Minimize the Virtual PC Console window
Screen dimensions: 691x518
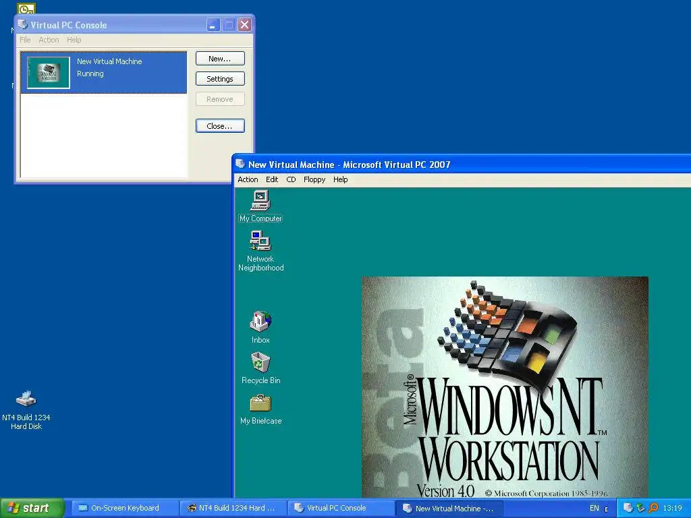(213, 25)
